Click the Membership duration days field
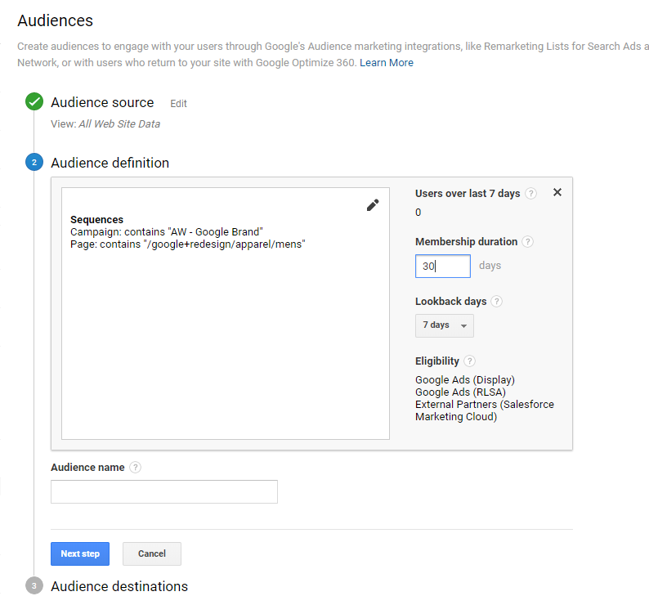The height and width of the screenshot is (614, 649). 442,266
